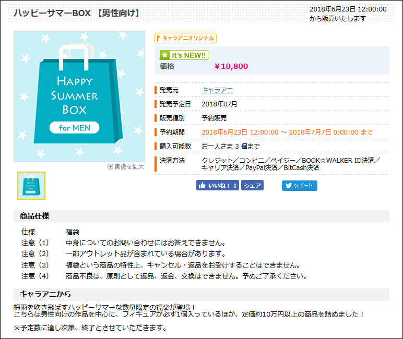
Task: Click the green It's NEW!! badge
Action: 184,55
